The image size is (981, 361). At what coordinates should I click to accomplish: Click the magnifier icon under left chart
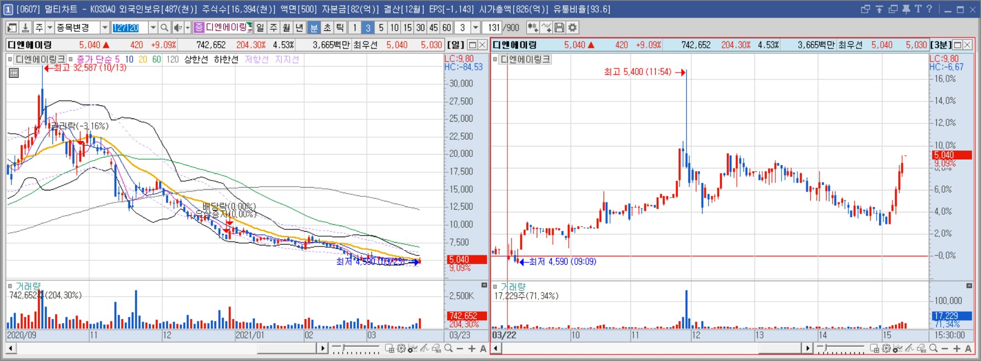click(449, 348)
